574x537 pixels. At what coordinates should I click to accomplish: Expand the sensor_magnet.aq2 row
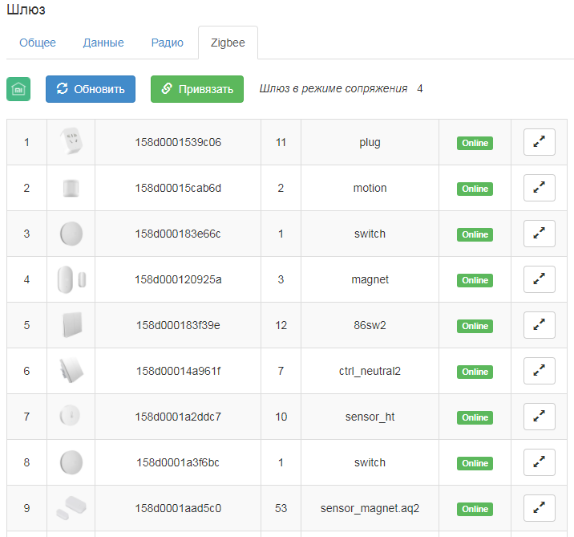[x=539, y=509]
